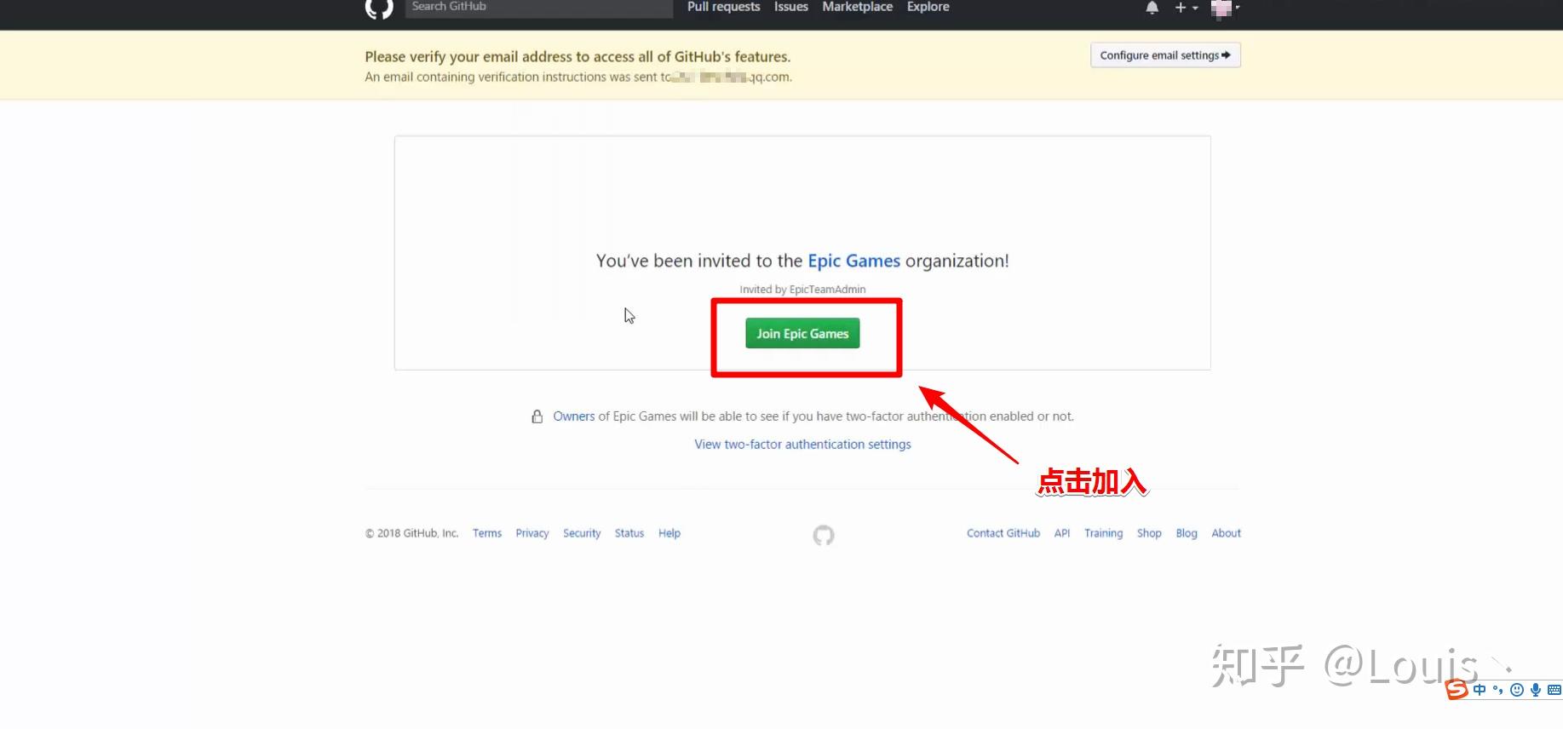Open the user avatar menu

click(x=1225, y=8)
